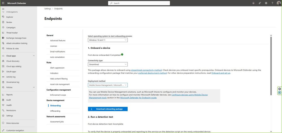This screenshot has width=282, height=133.
Task: Open Assessment jobs page
Action: 57,121
